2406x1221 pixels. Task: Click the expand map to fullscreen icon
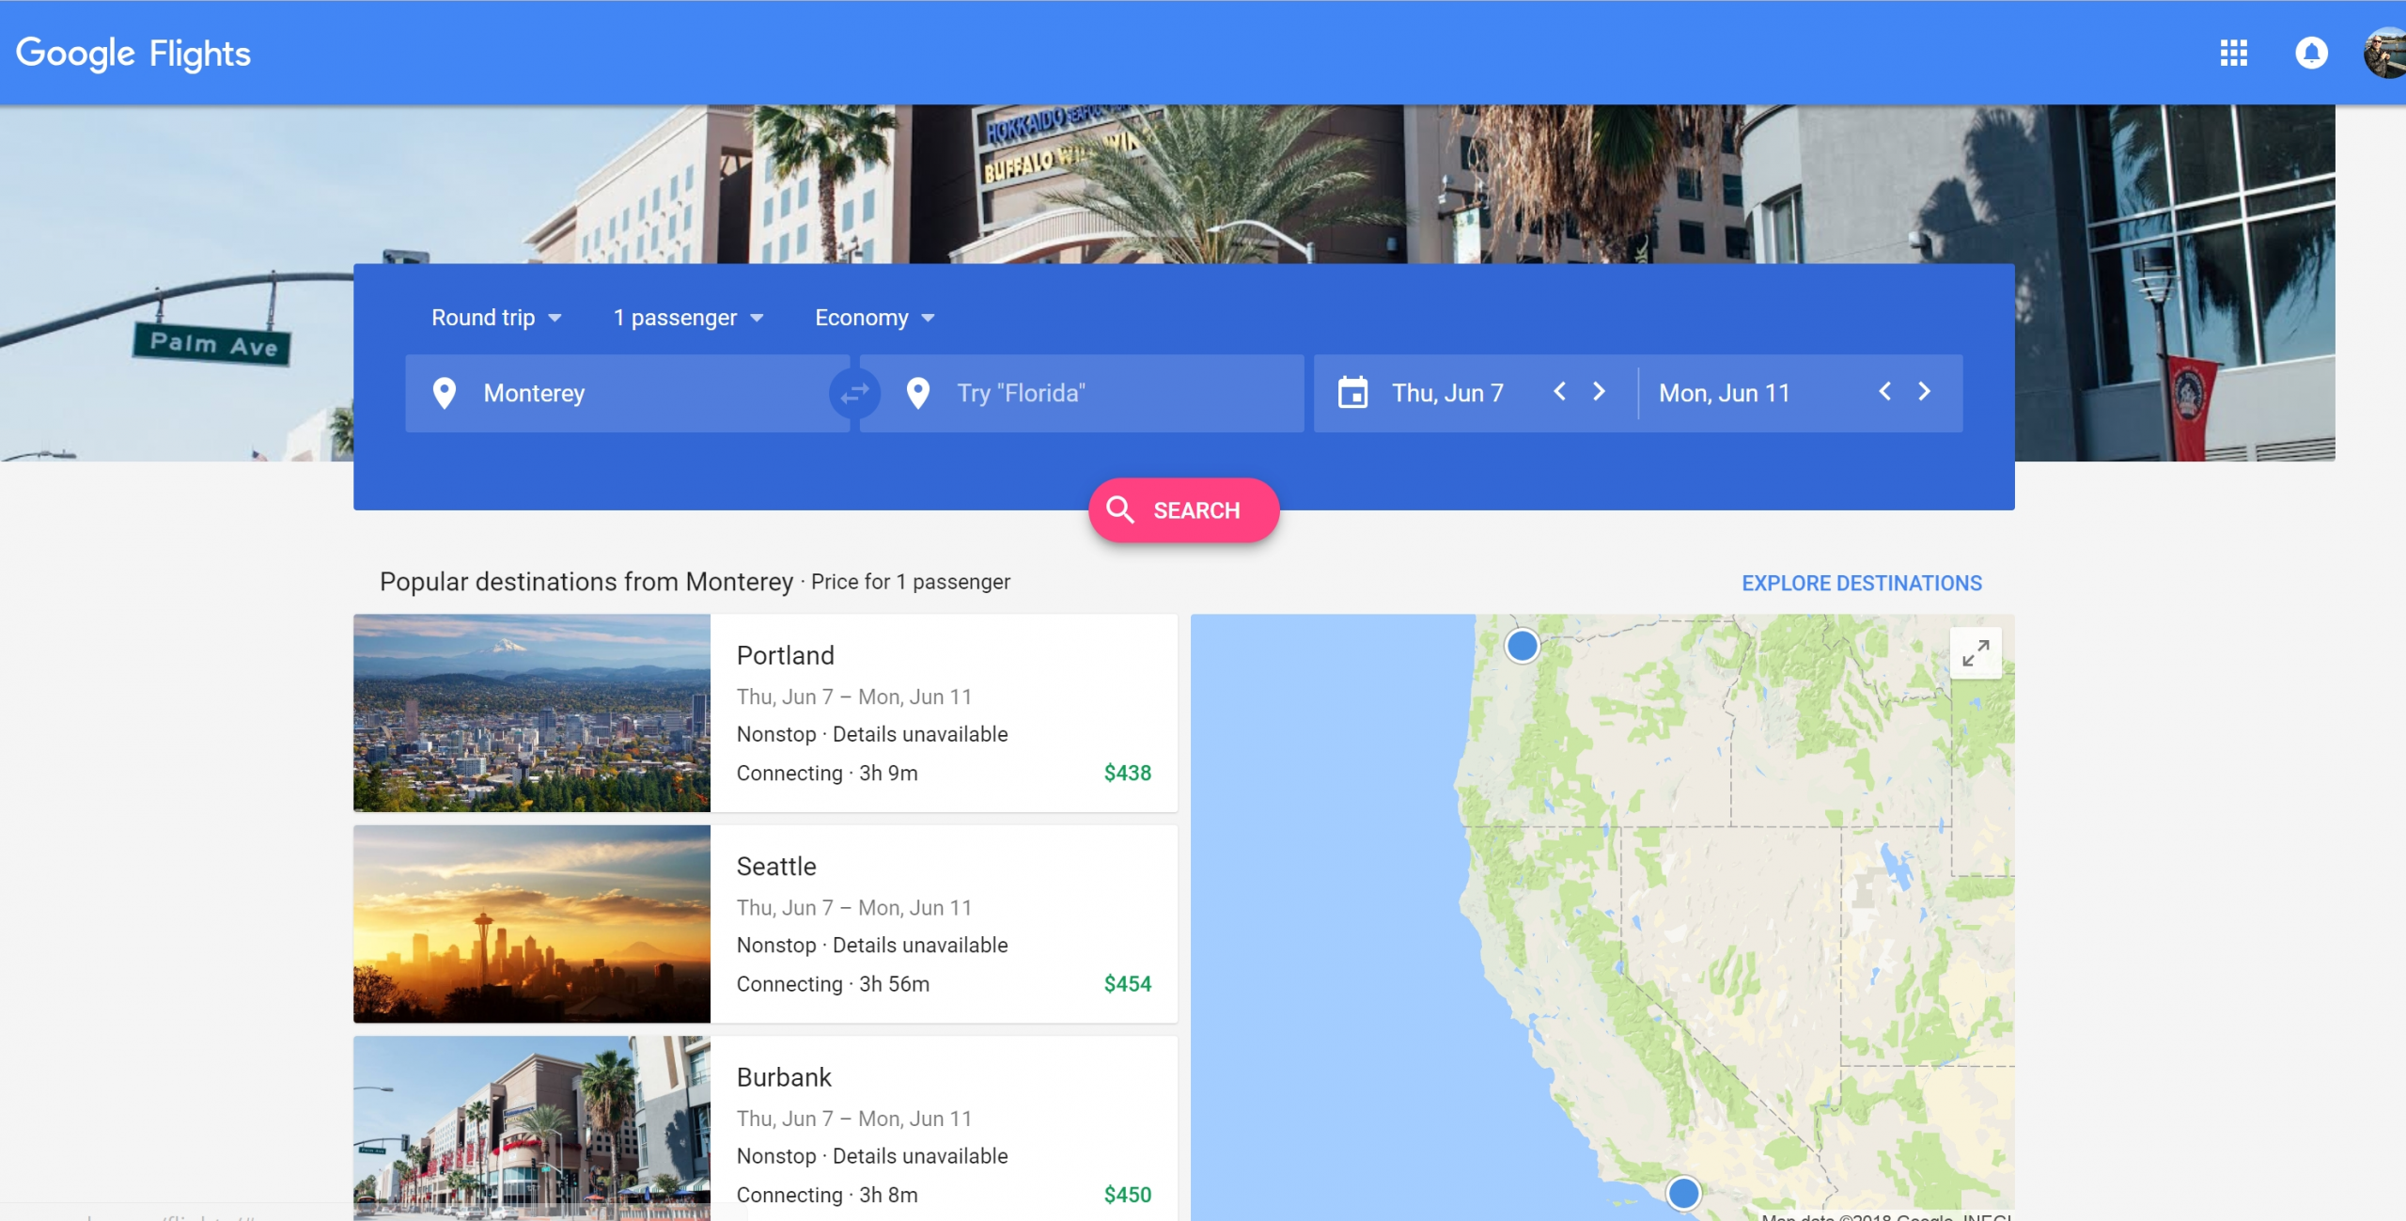click(1976, 651)
